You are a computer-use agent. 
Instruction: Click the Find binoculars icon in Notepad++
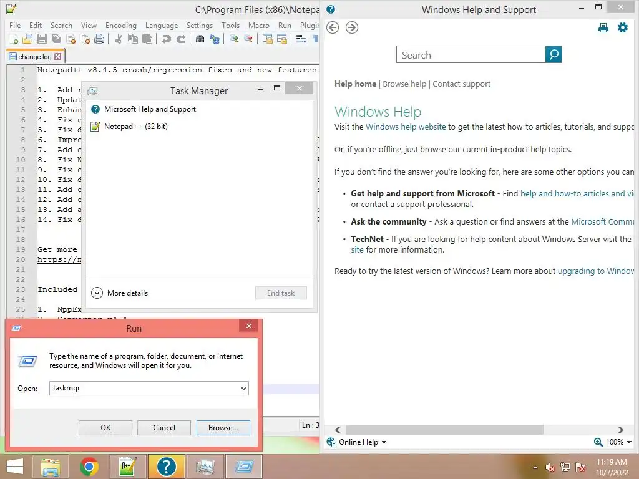(200, 39)
